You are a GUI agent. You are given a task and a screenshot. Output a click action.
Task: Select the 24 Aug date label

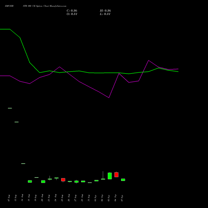[x=55, y=198]
